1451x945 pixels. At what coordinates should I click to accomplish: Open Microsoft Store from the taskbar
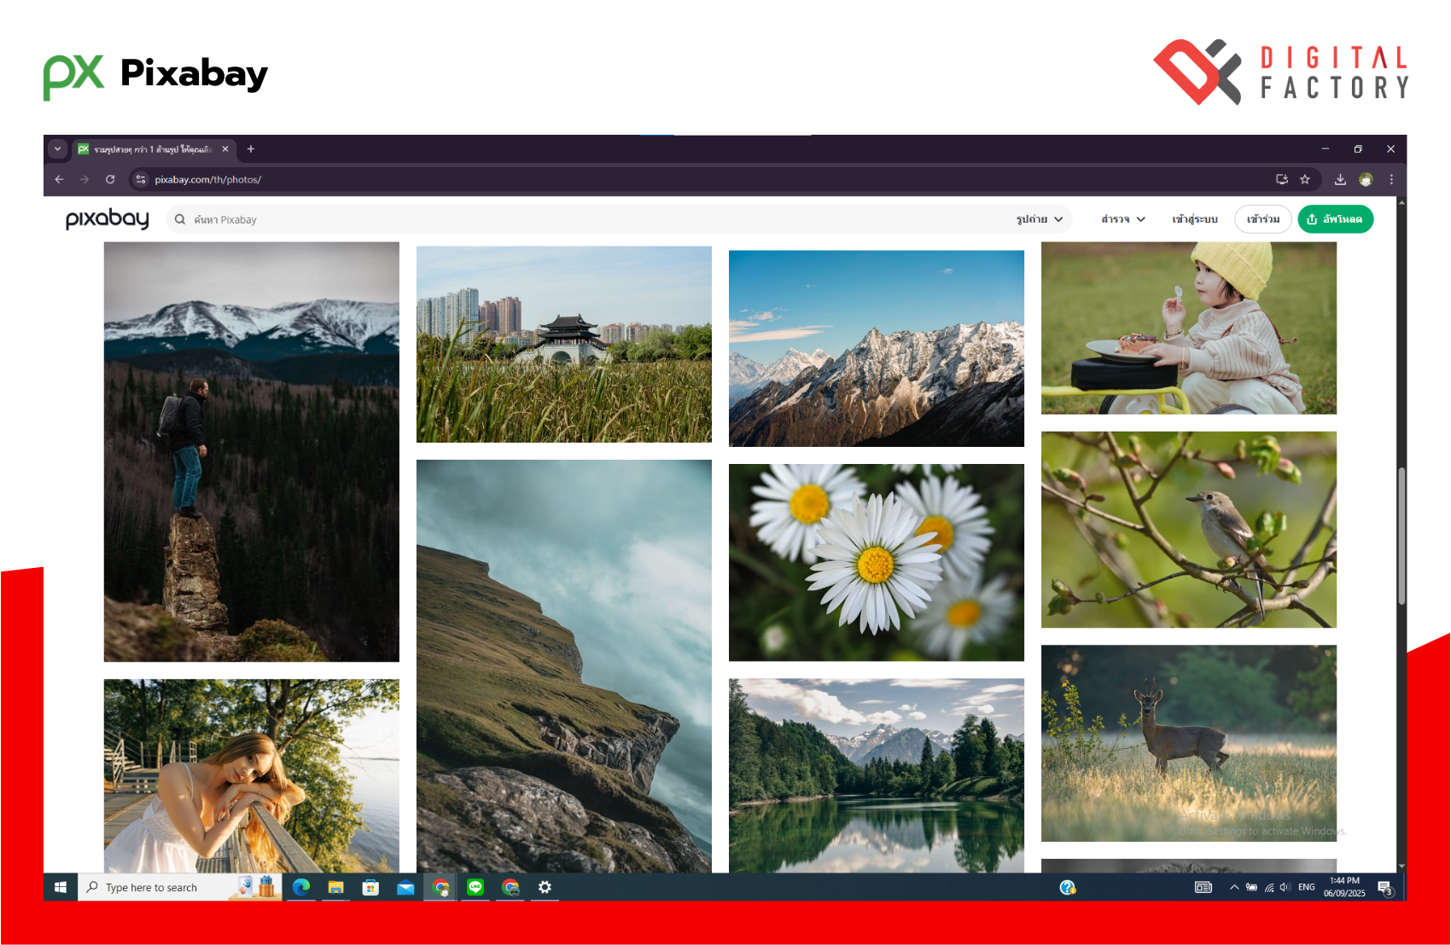[x=370, y=887]
